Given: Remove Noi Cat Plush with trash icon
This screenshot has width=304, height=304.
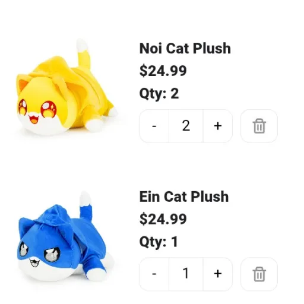Looking at the screenshot, I should tap(259, 126).
